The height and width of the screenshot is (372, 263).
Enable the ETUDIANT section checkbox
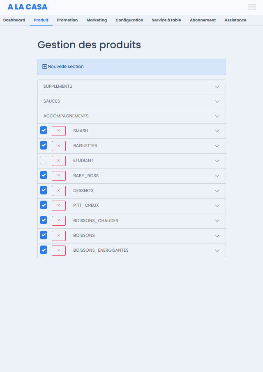coord(44,160)
